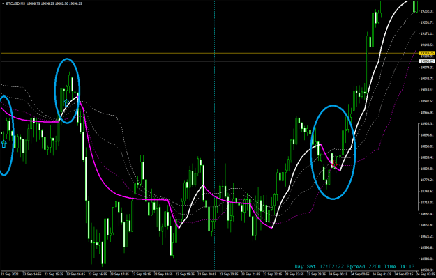Click the 23 Sep 19:35 time label
Image resolution: width=436 pixels, height=278 pixels.
[186, 274]
